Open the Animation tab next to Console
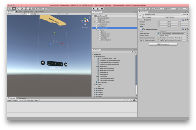Screen dimensions: 196x130 coord(22,98)
